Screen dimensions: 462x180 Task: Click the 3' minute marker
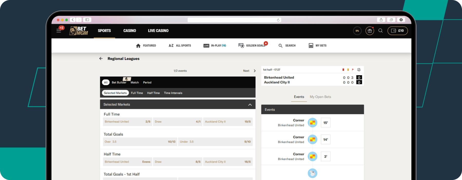click(326, 156)
